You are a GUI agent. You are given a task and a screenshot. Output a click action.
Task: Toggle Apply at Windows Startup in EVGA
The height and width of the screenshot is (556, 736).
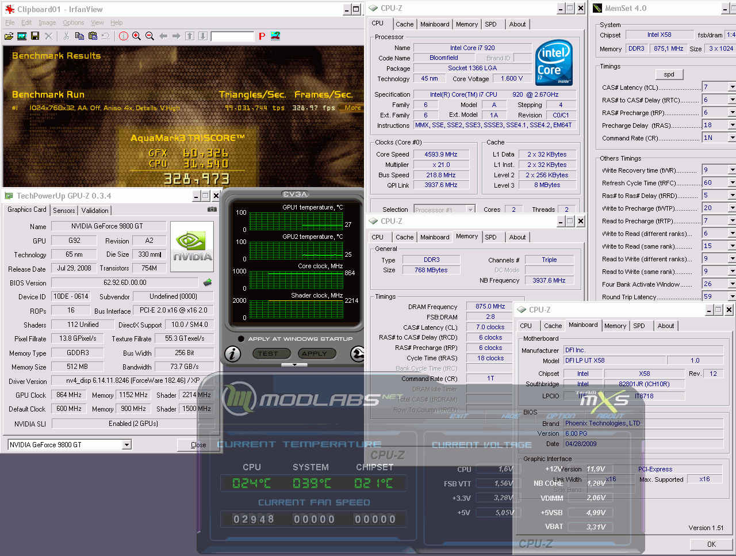click(x=241, y=338)
